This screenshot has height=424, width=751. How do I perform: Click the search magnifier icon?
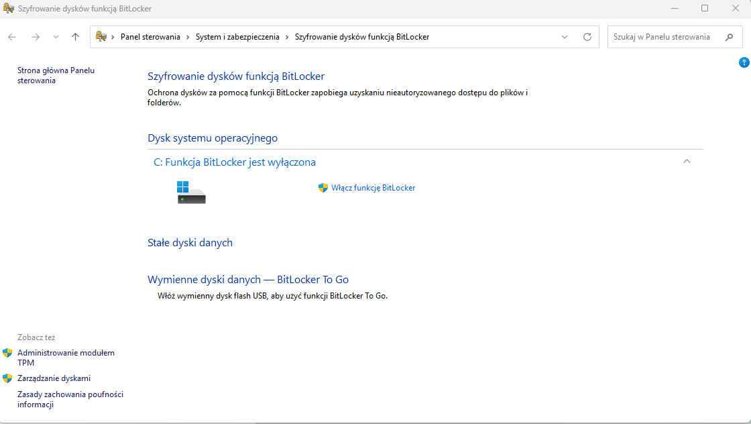pyautogui.click(x=730, y=37)
